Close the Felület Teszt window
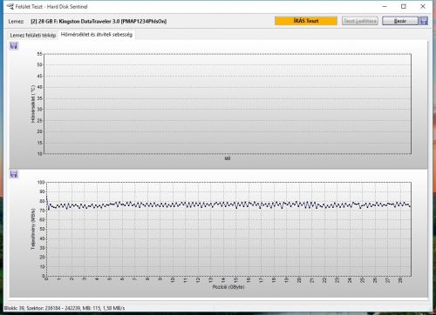Image resolution: width=436 pixels, height=315 pixels. point(423,6)
